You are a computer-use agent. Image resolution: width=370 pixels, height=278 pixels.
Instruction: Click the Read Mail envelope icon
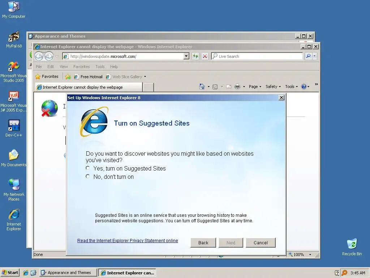click(229, 87)
